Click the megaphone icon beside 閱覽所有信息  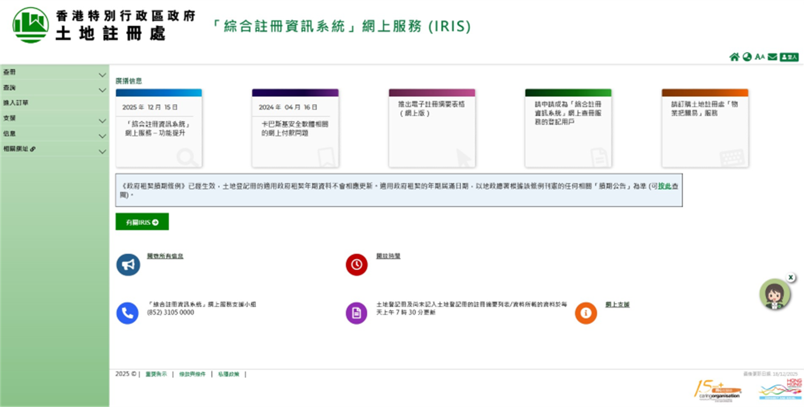coord(128,264)
